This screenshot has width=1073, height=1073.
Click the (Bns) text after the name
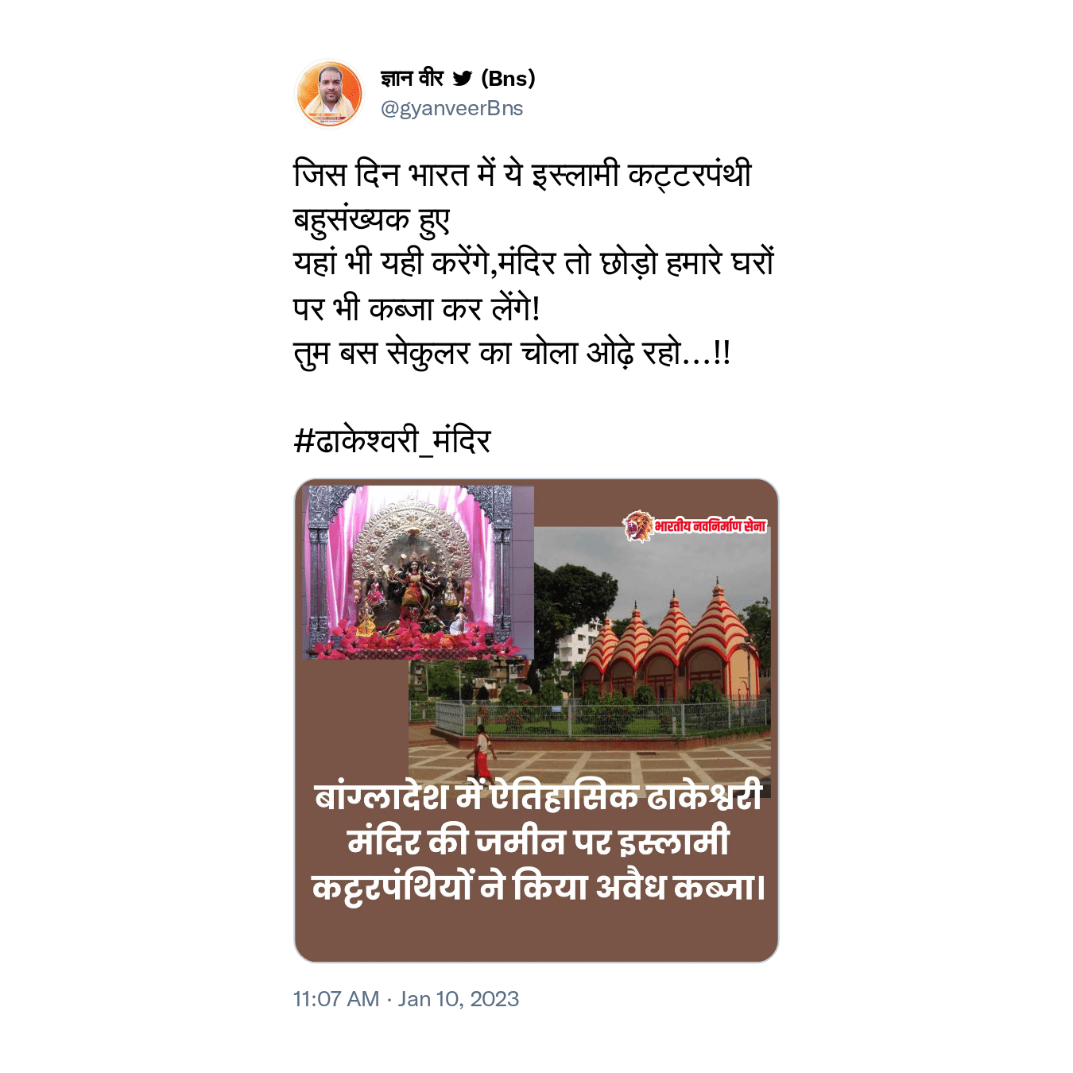509,79
